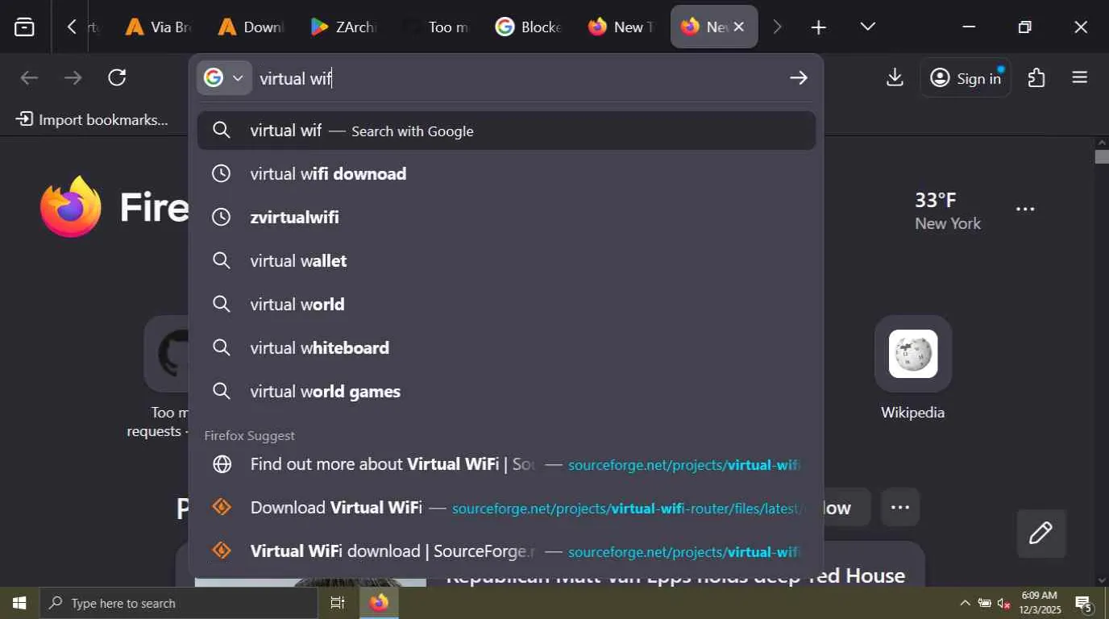Select the 'virtual wallet' suggestion
Screen dimensions: 1109x619
(x=506, y=261)
